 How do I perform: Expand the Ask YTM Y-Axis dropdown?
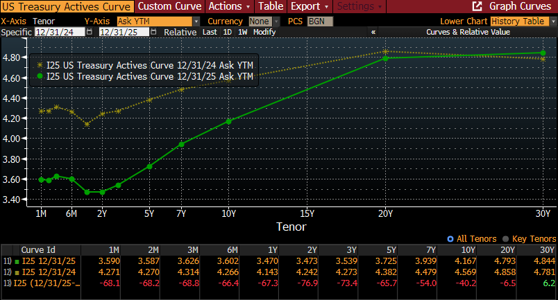pyautogui.click(x=196, y=22)
